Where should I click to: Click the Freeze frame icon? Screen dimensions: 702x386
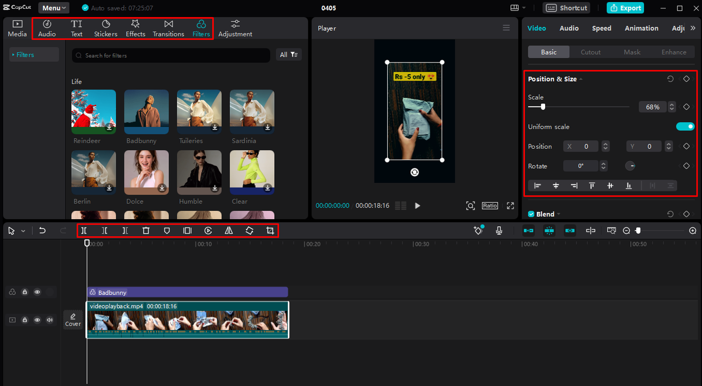(x=188, y=231)
